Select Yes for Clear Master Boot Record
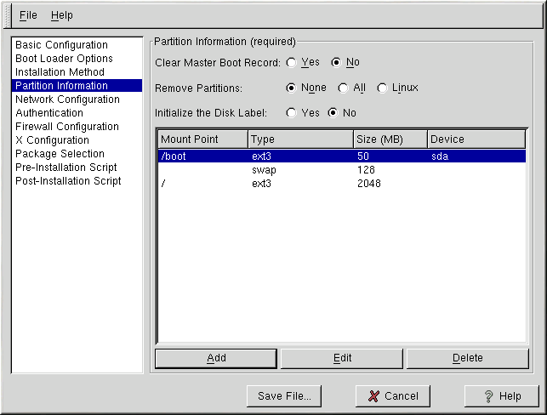 (292, 62)
